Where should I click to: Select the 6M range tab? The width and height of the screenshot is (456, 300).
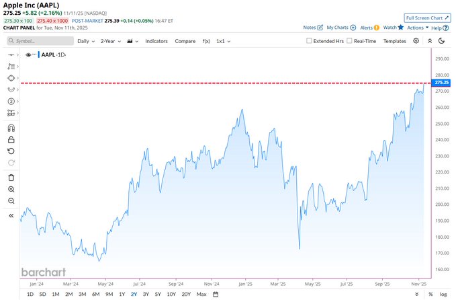pos(95,294)
